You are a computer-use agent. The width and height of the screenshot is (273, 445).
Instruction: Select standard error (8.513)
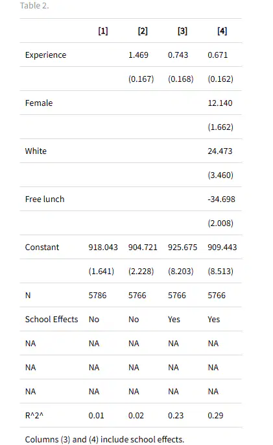coord(220,272)
